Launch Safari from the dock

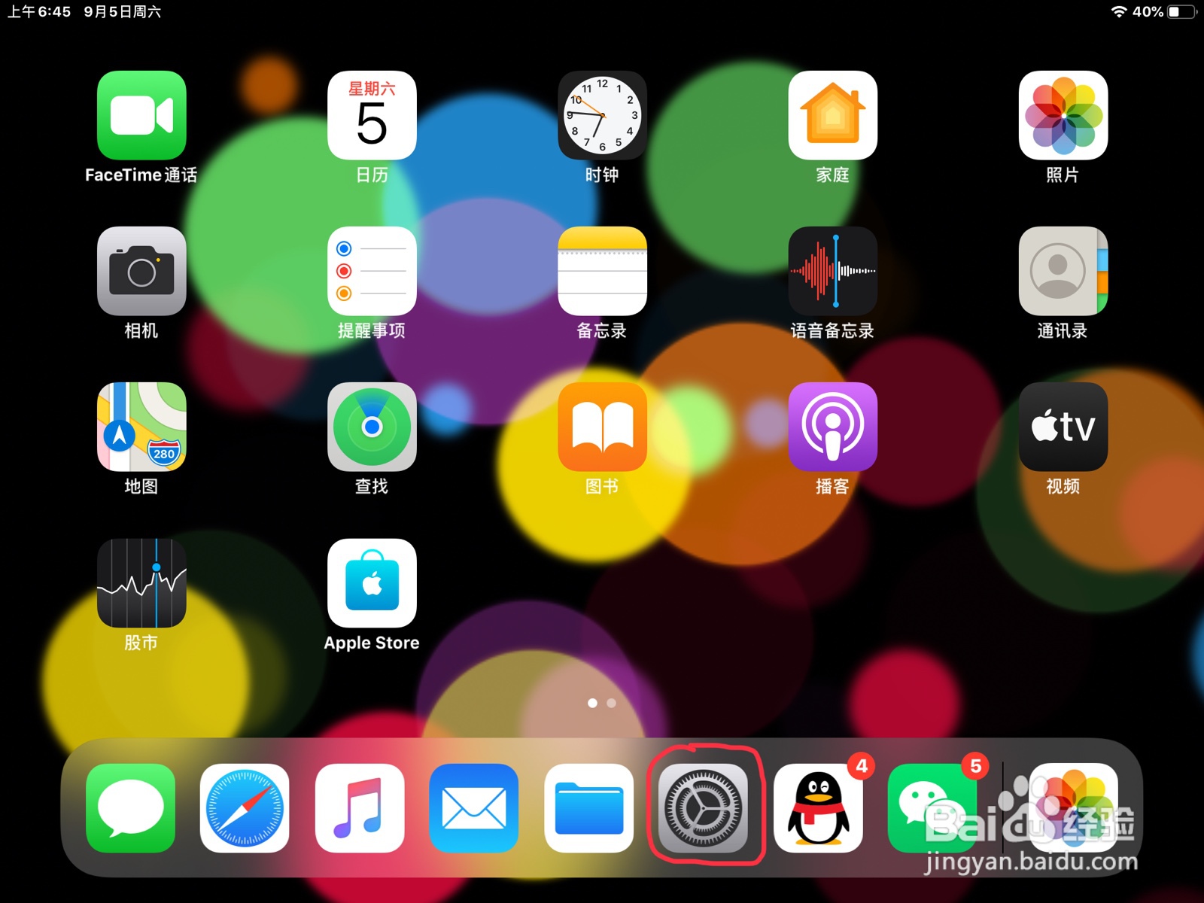245,808
